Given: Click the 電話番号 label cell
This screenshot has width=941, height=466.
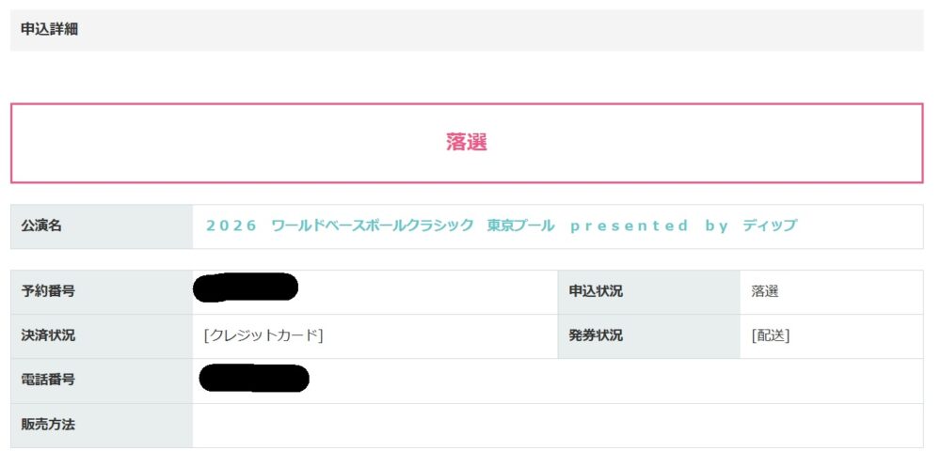Looking at the screenshot, I should (49, 380).
